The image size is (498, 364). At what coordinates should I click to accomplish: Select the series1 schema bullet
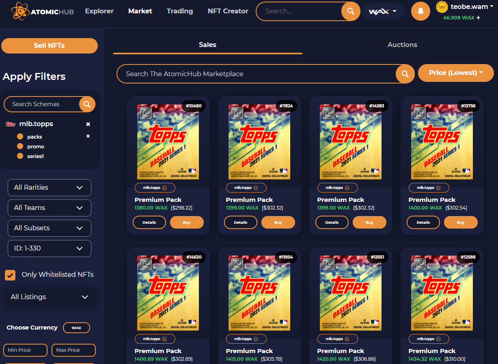pyautogui.click(x=20, y=156)
